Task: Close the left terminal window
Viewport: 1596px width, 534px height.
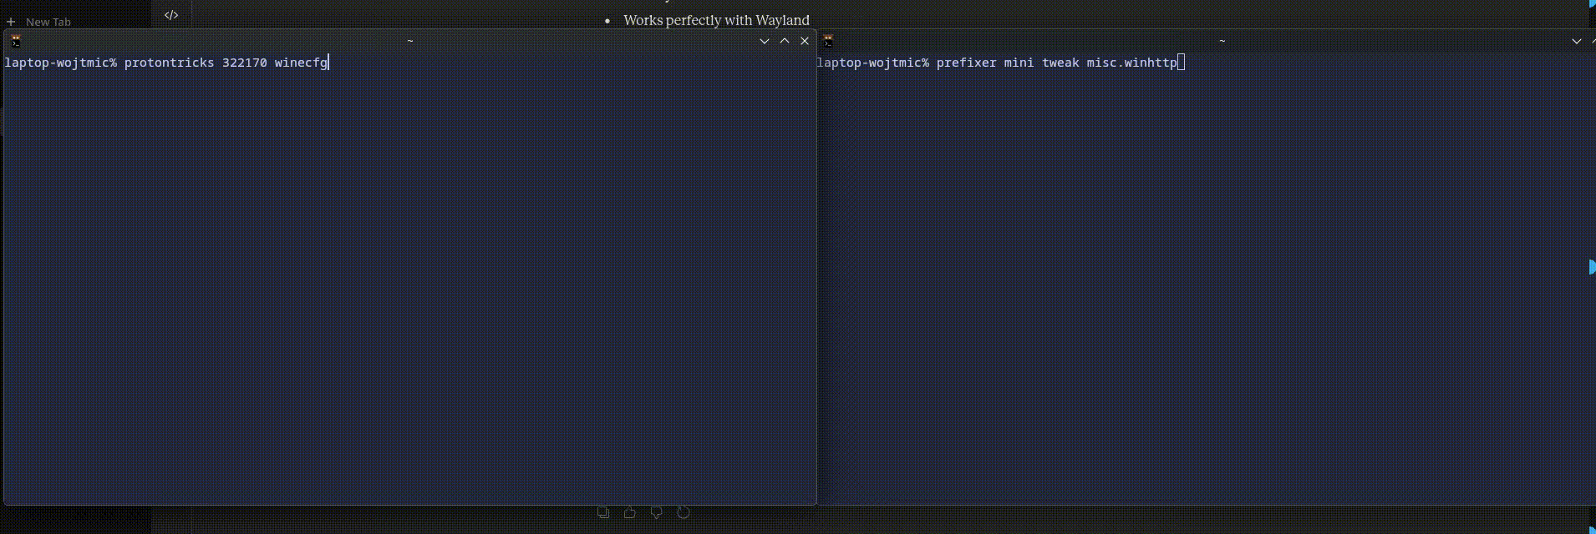Action: (x=805, y=41)
